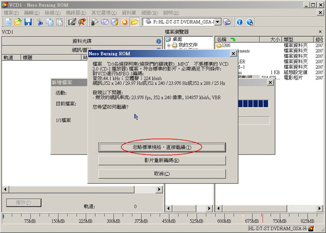This screenshot has height=233, width=326.
Task: Click the copy disc icon with two discs
Action: click(x=104, y=22)
